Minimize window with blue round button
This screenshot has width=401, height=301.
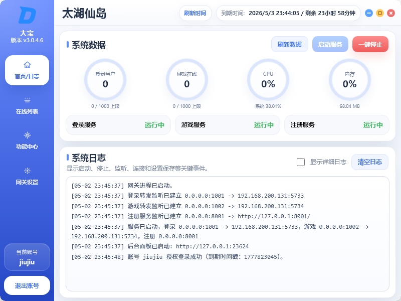(369, 13)
